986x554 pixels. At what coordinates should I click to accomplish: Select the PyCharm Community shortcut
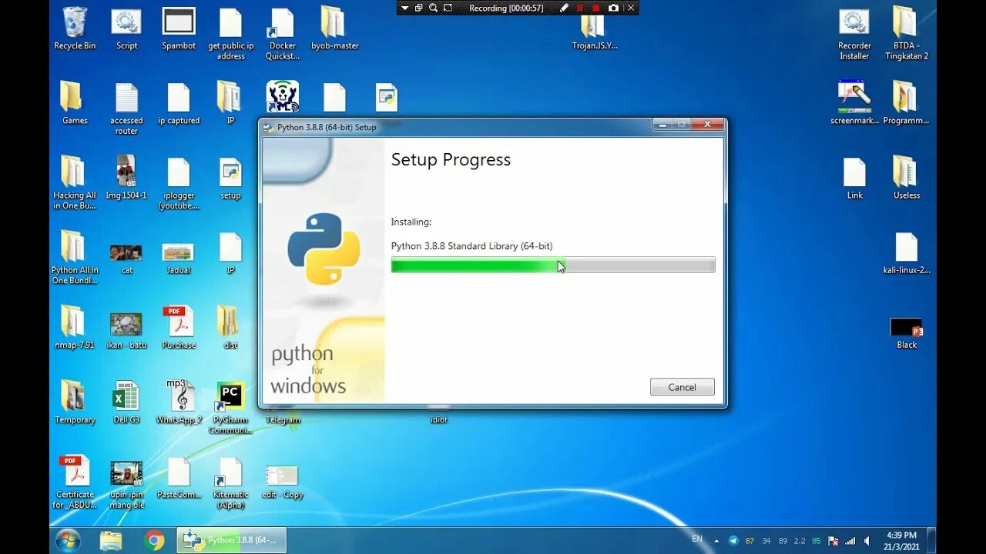click(230, 407)
